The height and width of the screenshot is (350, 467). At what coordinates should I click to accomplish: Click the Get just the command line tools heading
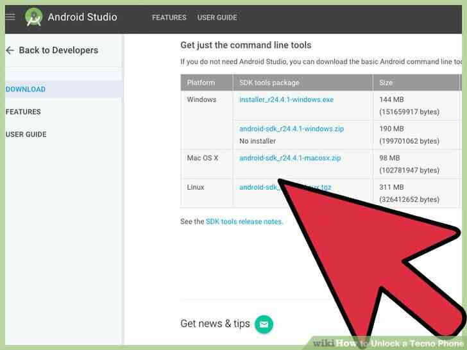246,46
